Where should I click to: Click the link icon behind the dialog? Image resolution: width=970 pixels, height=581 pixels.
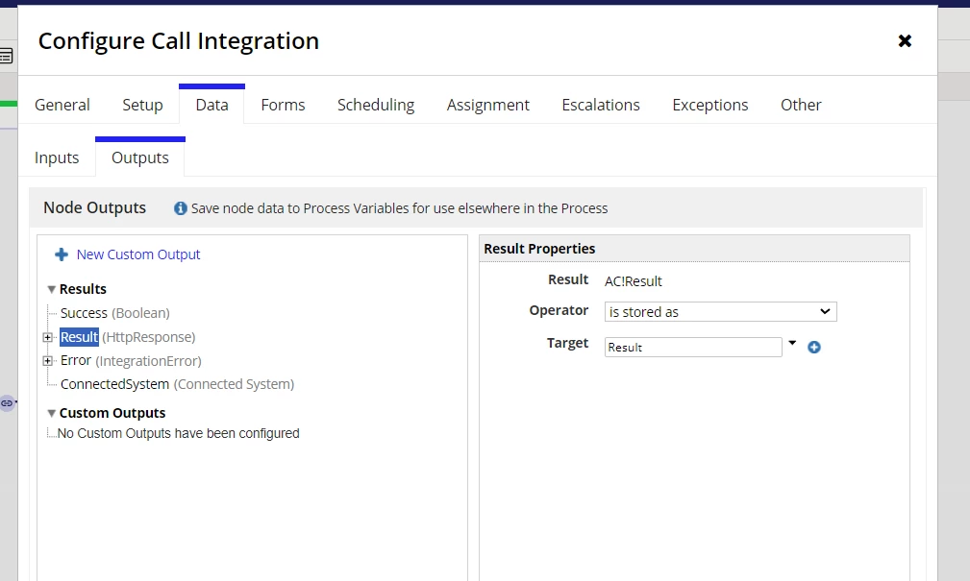tap(7, 403)
